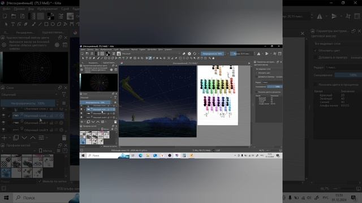Screen dimensions: 362x203
Task: Click the highlighted Color Sampler tool
Action: click(150, 58)
